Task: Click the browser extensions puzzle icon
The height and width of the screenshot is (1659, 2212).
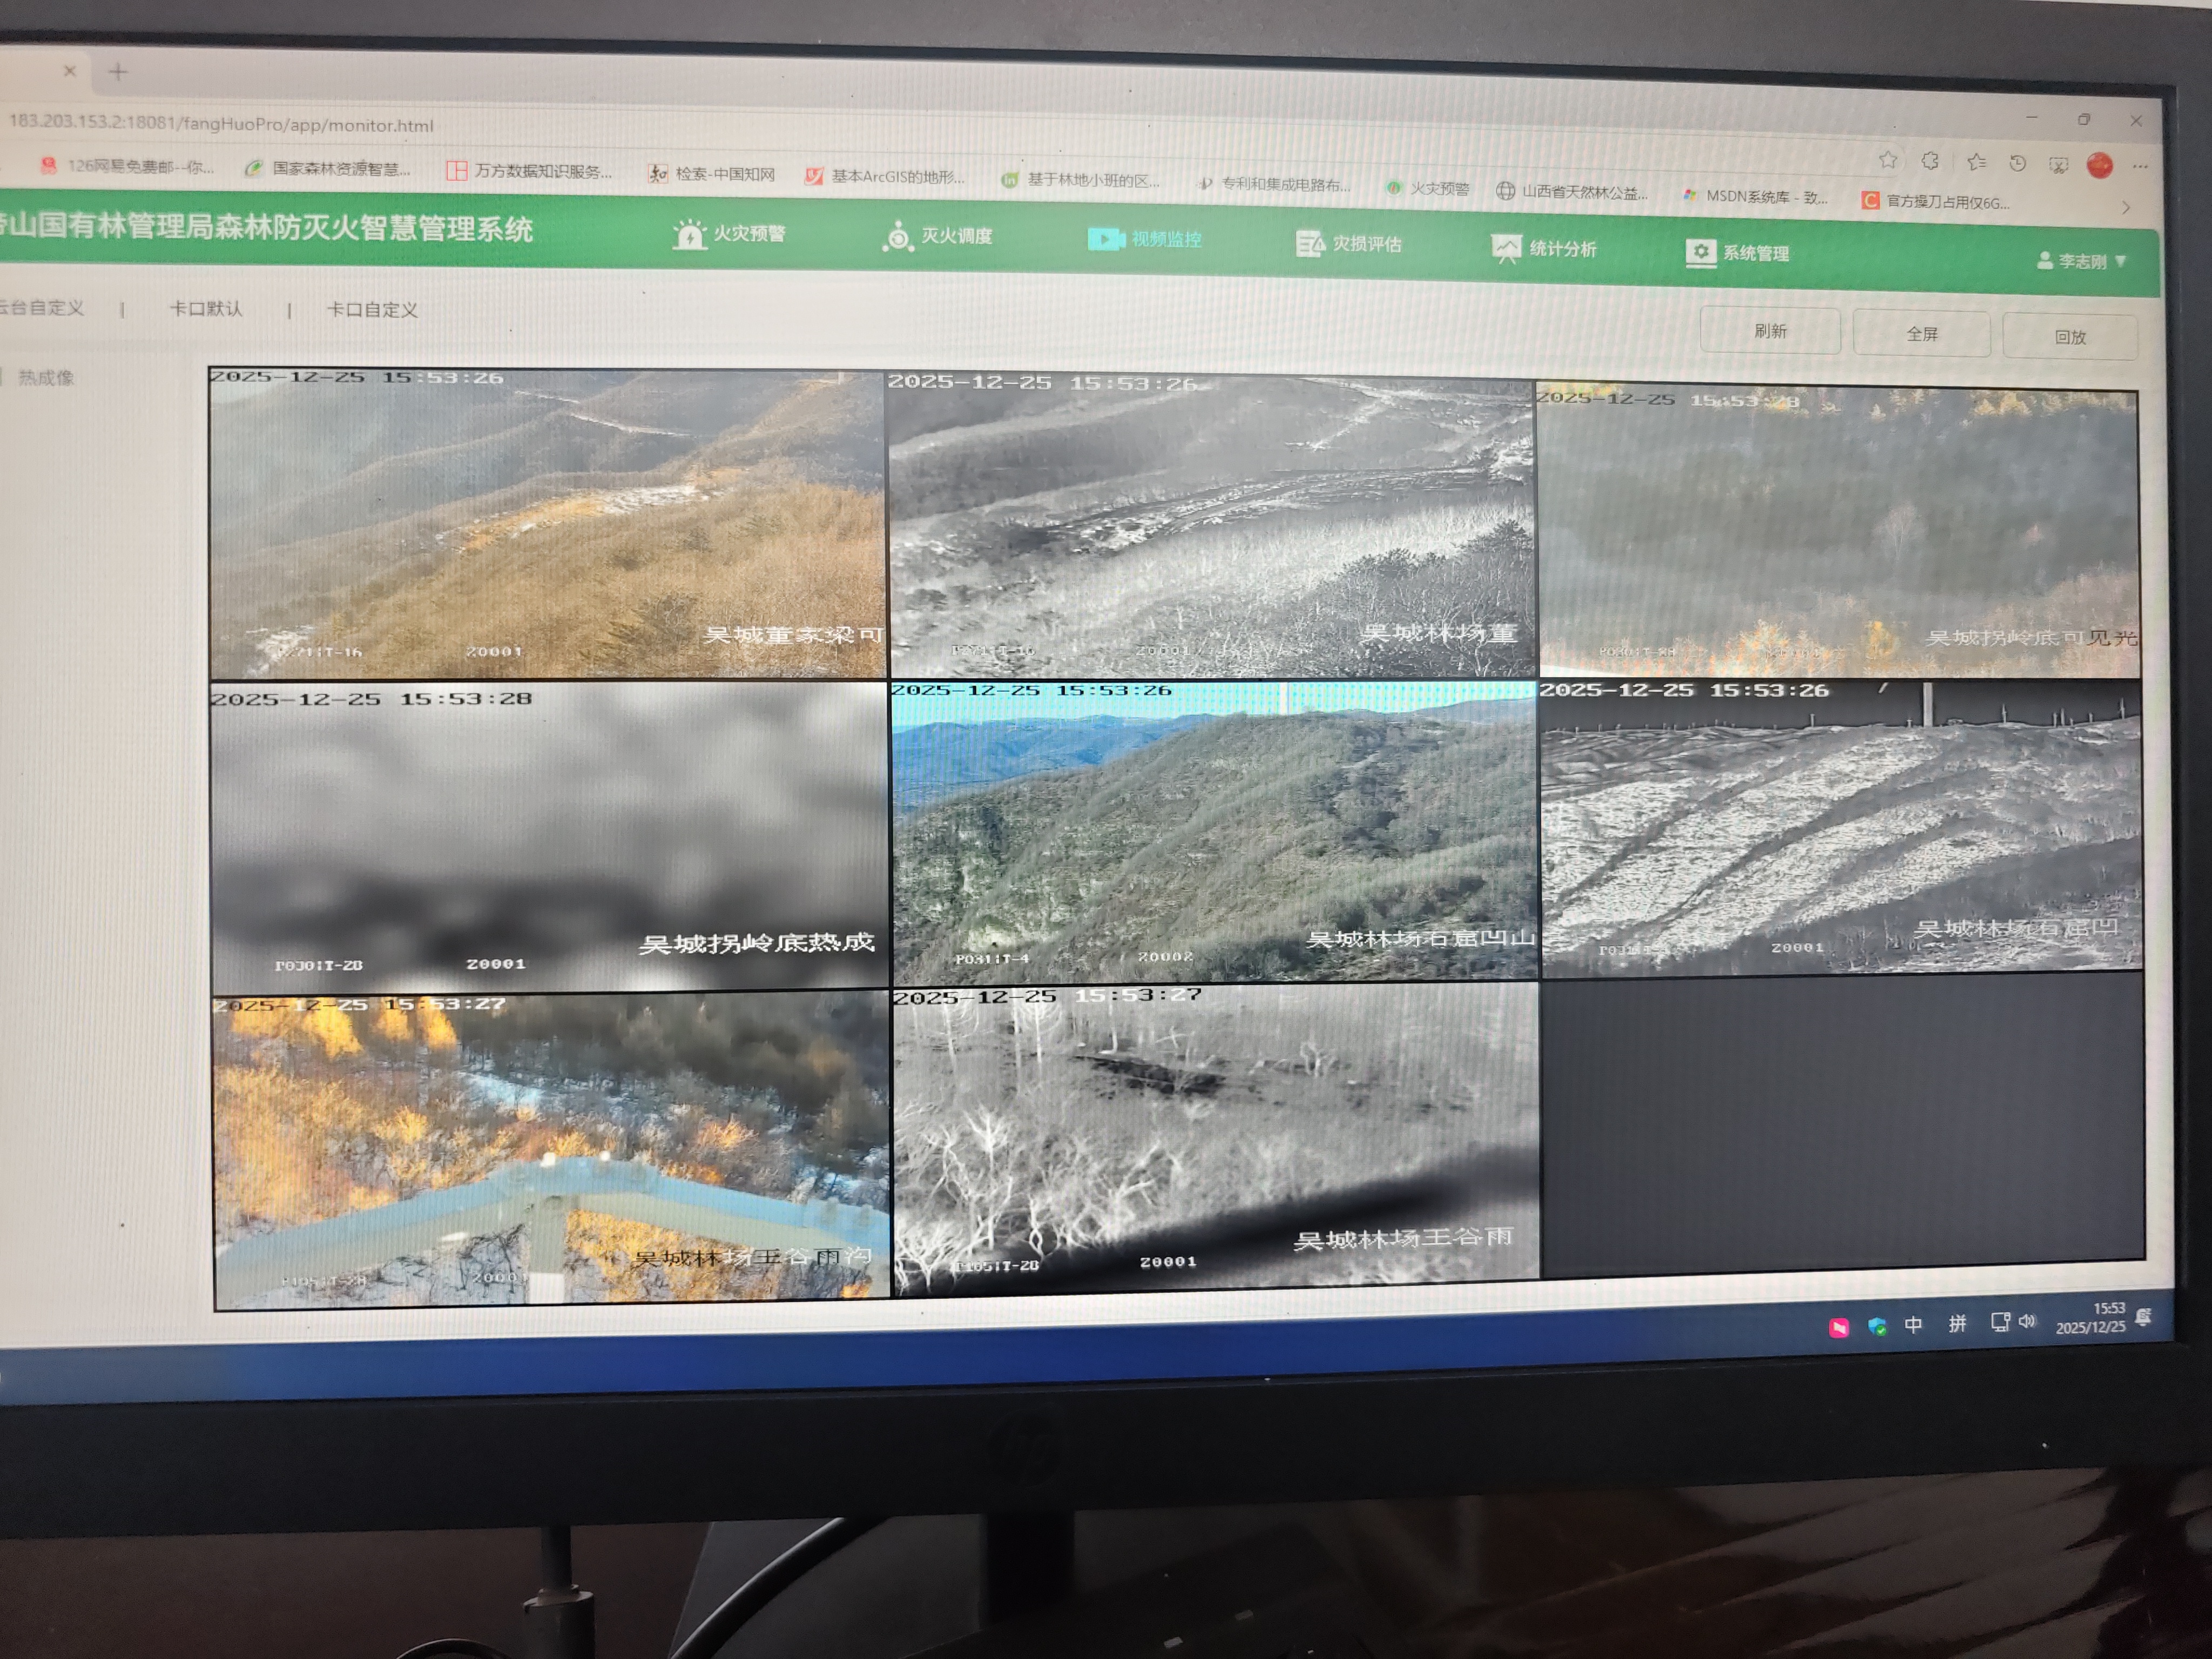Action: (x=1930, y=161)
